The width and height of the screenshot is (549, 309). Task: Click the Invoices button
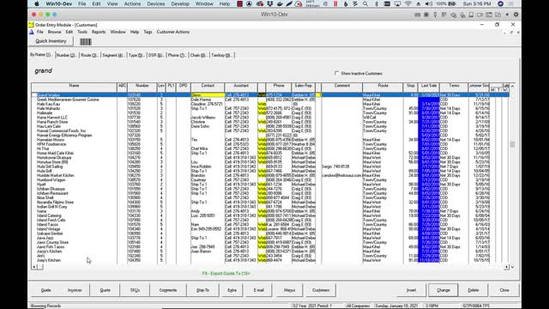[x=75, y=290]
